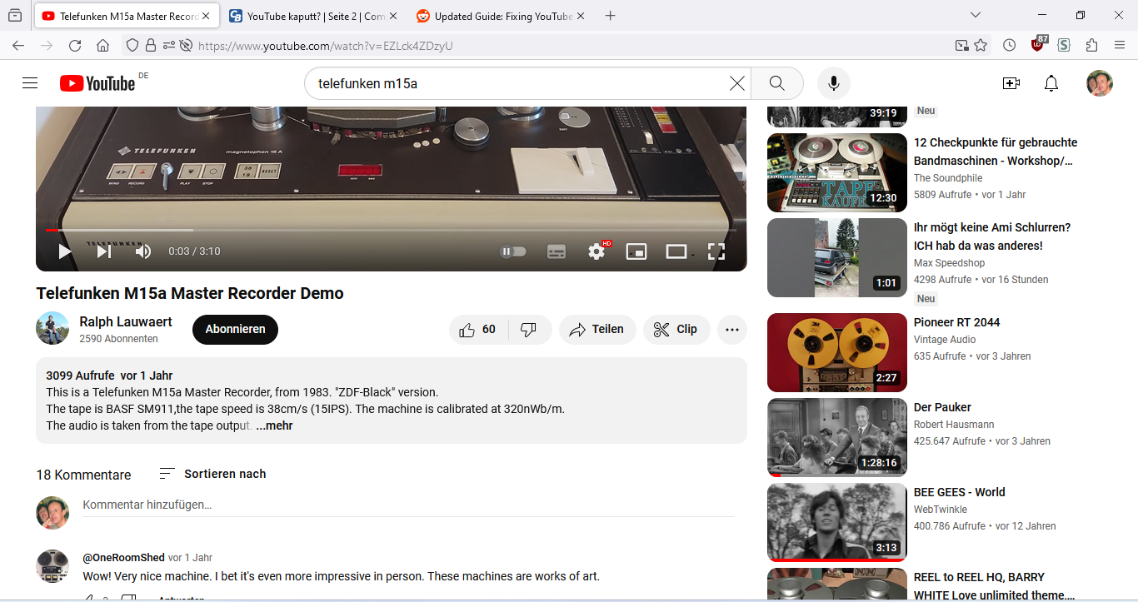Go to the YouTube home logo
The width and height of the screenshot is (1138, 602).
(x=97, y=83)
